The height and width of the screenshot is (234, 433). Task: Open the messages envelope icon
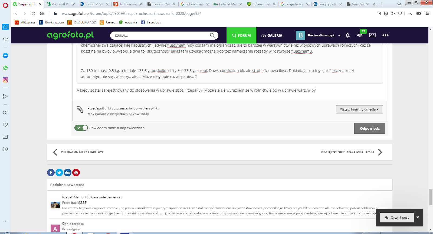(372, 35)
